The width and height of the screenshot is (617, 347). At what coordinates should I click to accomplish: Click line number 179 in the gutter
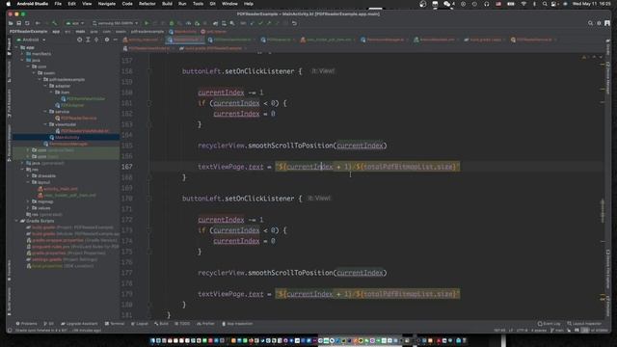(x=126, y=294)
